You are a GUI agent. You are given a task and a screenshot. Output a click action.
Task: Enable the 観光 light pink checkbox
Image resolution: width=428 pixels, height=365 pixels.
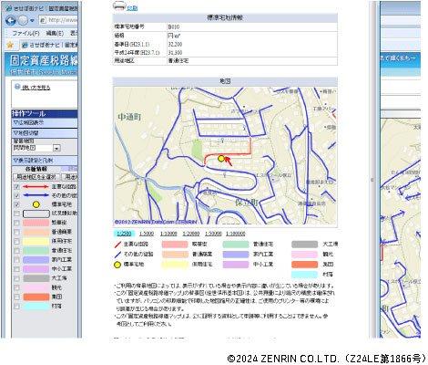coord(17,287)
